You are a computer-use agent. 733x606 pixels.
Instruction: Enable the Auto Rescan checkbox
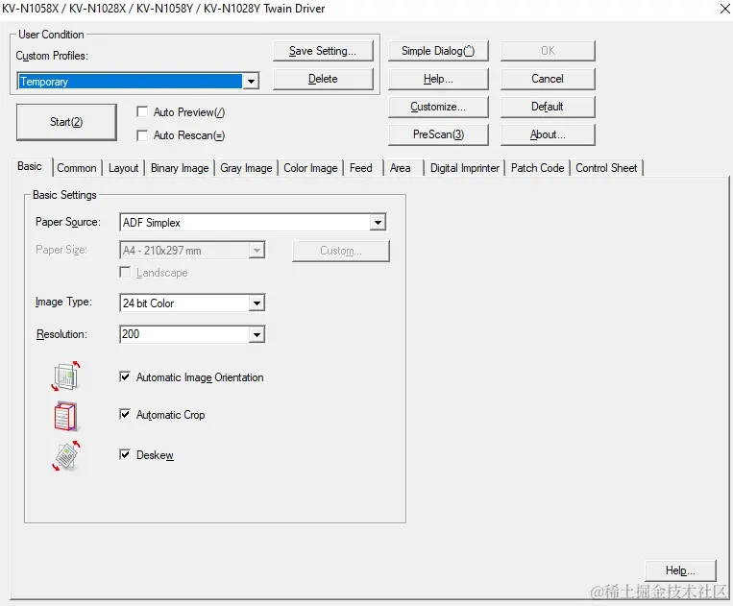coord(142,135)
